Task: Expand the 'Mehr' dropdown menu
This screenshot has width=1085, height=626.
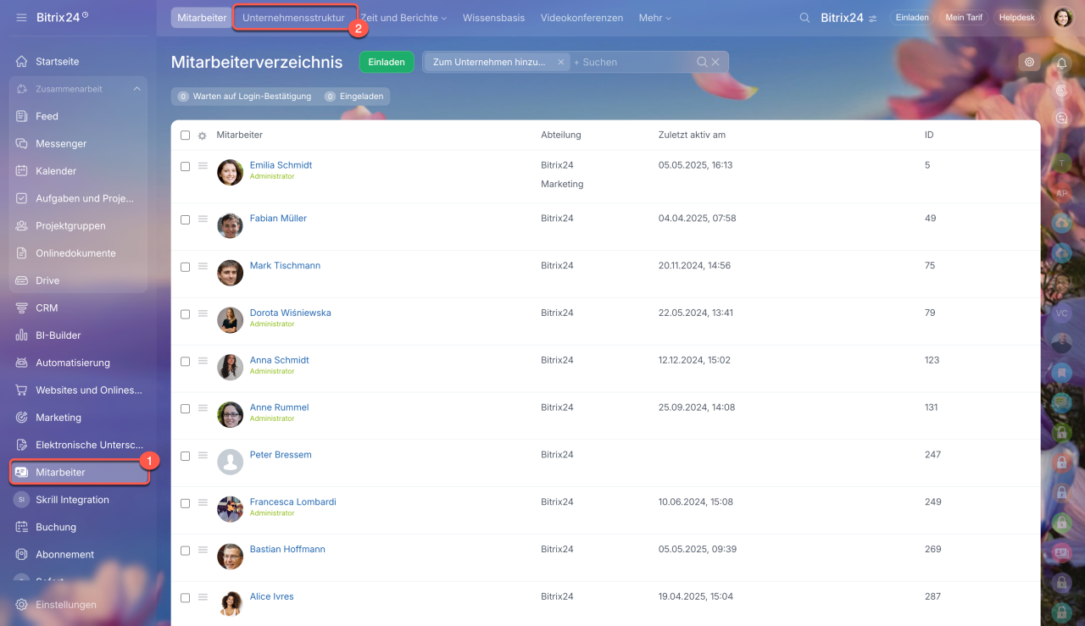Action: pos(655,18)
